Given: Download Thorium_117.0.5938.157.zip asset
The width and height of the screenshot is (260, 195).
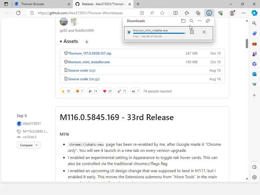Looking at the screenshot, I should coord(90,53).
